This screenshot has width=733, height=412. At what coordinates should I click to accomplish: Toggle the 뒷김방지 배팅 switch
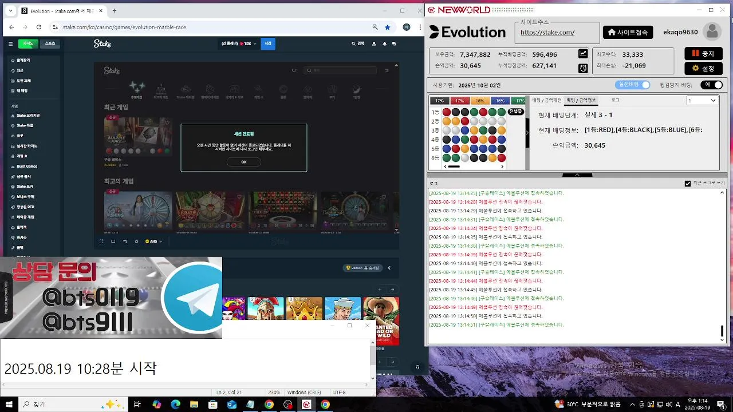[711, 85]
